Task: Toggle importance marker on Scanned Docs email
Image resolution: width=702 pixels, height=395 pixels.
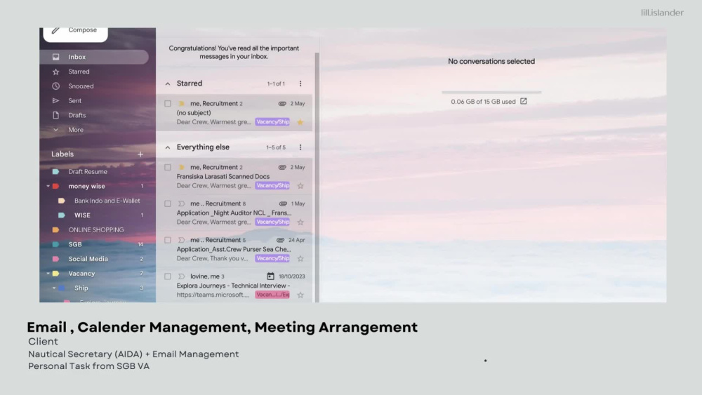Action: (181, 167)
